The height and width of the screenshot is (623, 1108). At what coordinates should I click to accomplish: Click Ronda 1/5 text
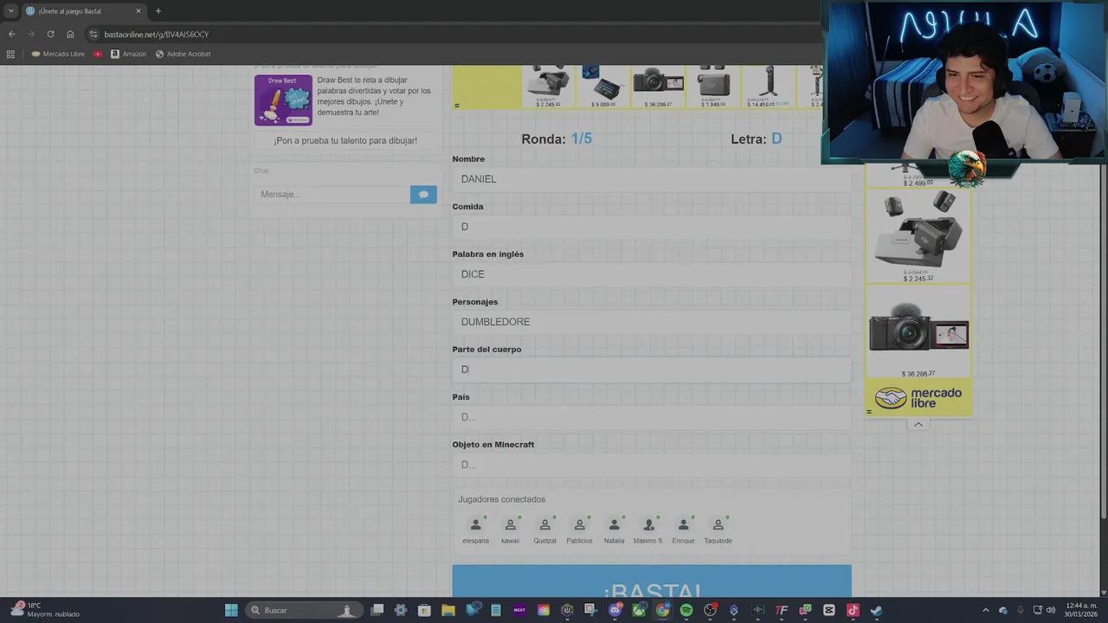coord(557,138)
